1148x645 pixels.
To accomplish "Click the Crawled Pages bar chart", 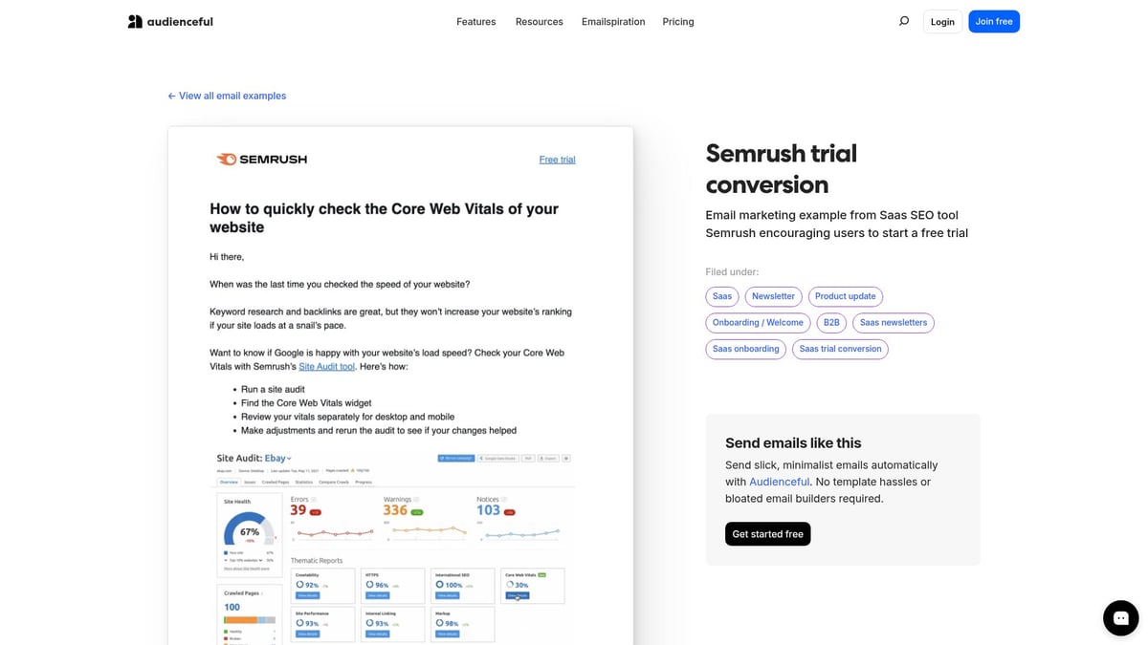I will pyautogui.click(x=247, y=621).
